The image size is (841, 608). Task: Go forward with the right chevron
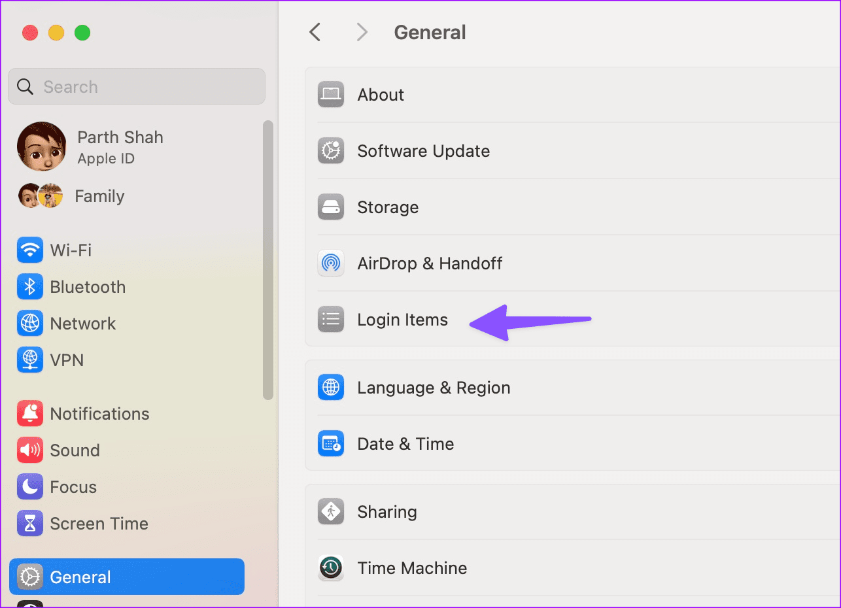[362, 32]
